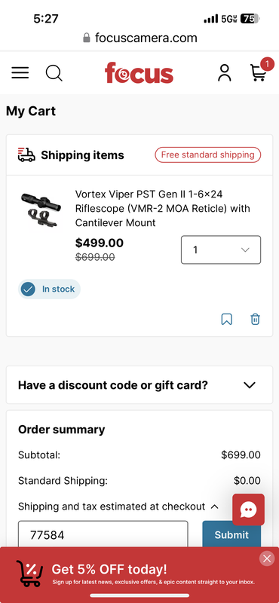This screenshot has width=279, height=603.
Task: Save item using bookmark icon
Action: (x=227, y=319)
